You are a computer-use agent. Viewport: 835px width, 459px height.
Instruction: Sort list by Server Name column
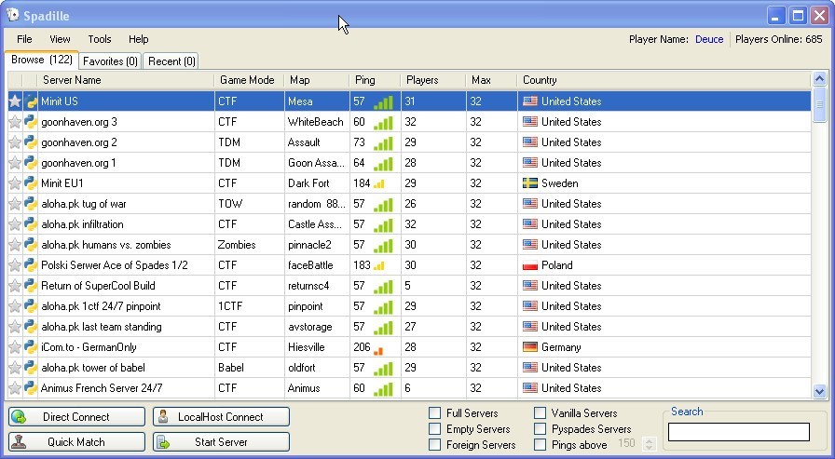tap(126, 80)
